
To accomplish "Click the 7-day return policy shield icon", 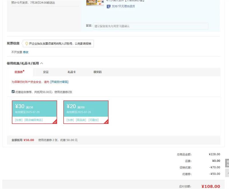I will [x=108, y=6].
